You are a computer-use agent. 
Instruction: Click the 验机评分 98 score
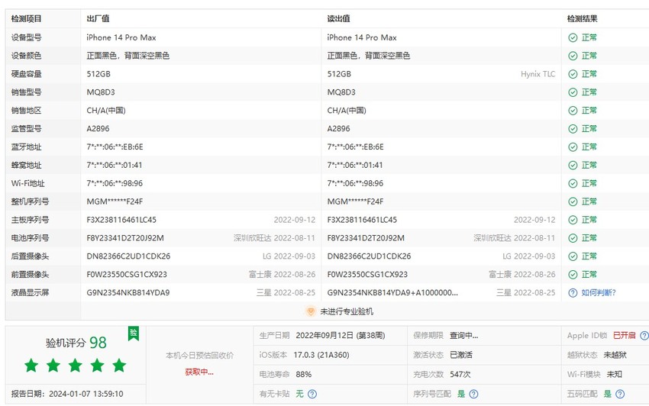(x=76, y=343)
